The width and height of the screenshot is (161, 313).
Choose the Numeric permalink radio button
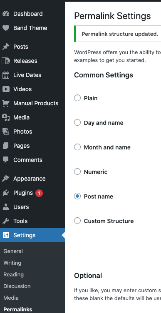(x=77, y=171)
